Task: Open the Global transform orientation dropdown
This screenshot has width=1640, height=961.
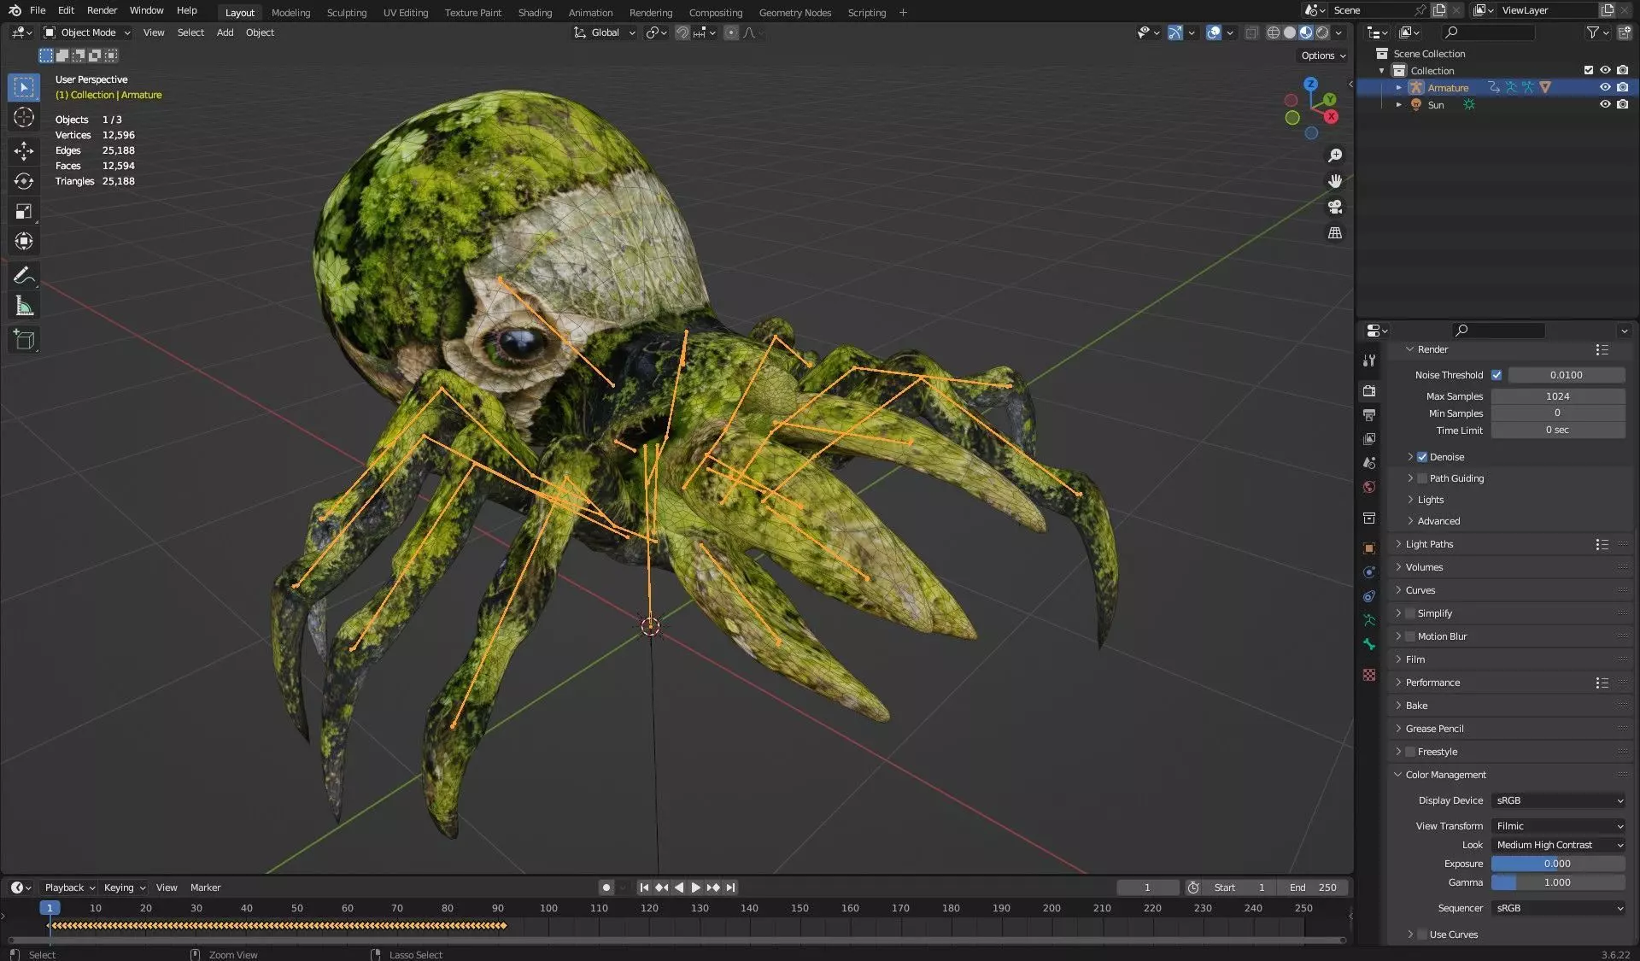Action: [x=605, y=32]
